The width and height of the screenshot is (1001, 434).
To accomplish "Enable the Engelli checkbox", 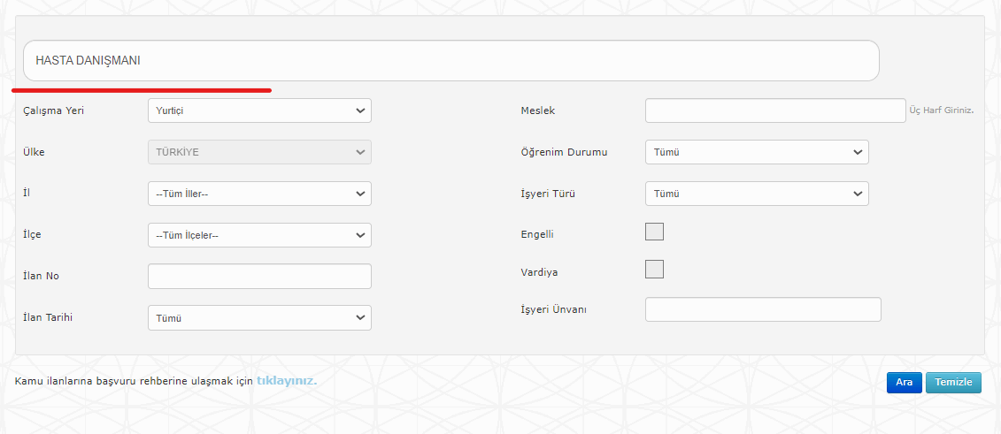I will point(654,232).
